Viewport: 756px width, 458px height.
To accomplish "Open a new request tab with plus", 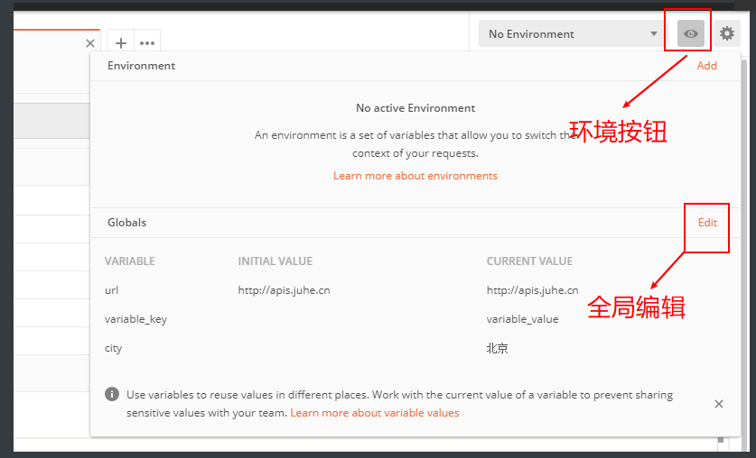I will tap(120, 43).
